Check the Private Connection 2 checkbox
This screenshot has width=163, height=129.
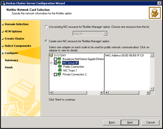(x=56, y=74)
